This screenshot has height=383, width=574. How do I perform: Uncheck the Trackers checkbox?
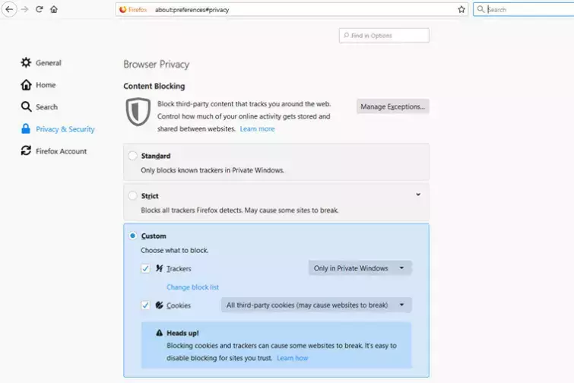(x=145, y=268)
